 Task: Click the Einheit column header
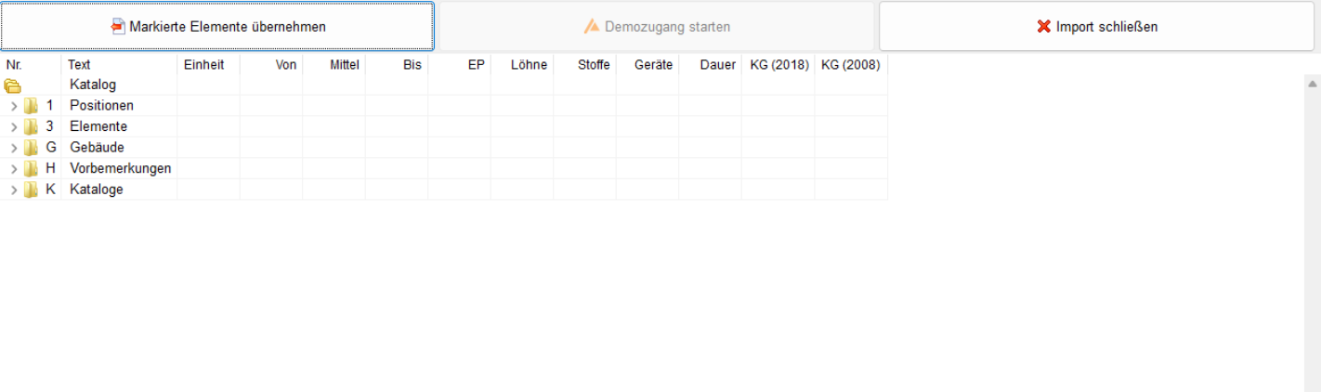click(x=204, y=65)
